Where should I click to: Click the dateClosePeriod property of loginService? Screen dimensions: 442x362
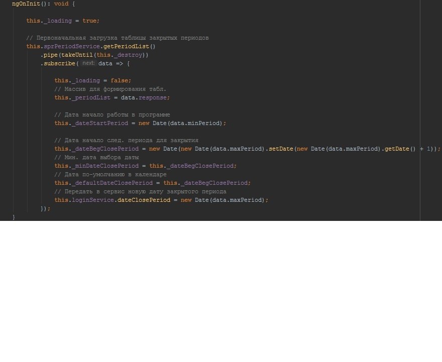(x=144, y=200)
